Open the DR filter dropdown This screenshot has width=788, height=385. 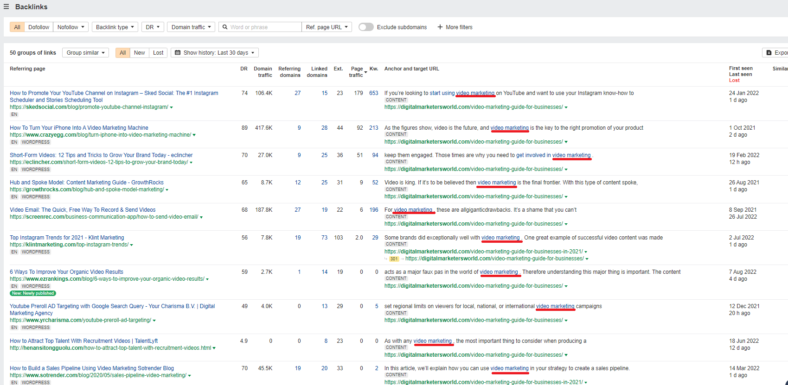[x=153, y=27]
